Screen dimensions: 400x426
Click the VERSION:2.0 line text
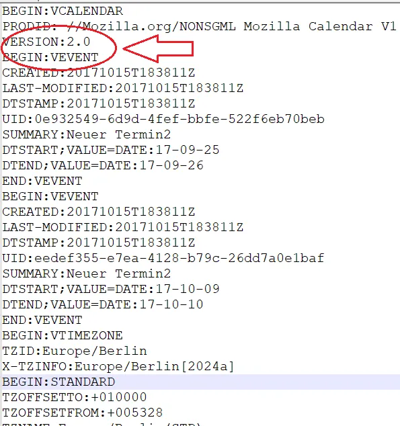tap(46, 42)
